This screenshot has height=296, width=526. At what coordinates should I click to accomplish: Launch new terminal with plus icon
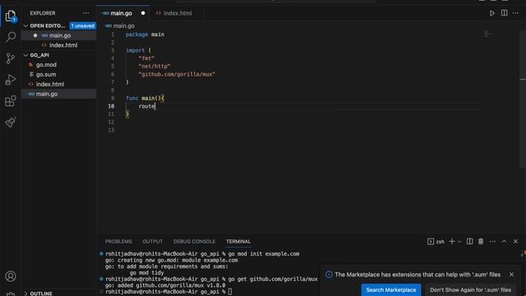pyautogui.click(x=452, y=241)
